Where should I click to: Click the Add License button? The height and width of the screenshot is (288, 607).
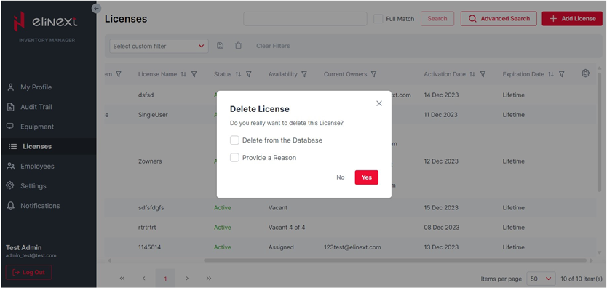pyautogui.click(x=572, y=19)
